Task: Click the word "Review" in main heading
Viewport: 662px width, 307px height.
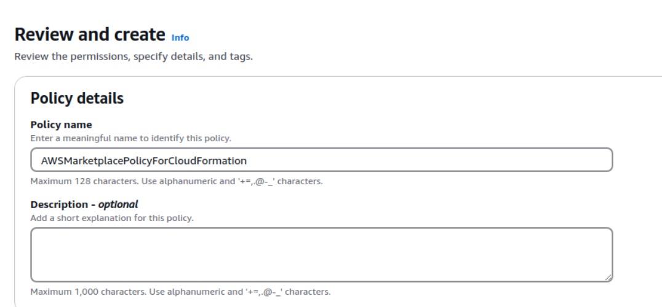Action: (43, 34)
